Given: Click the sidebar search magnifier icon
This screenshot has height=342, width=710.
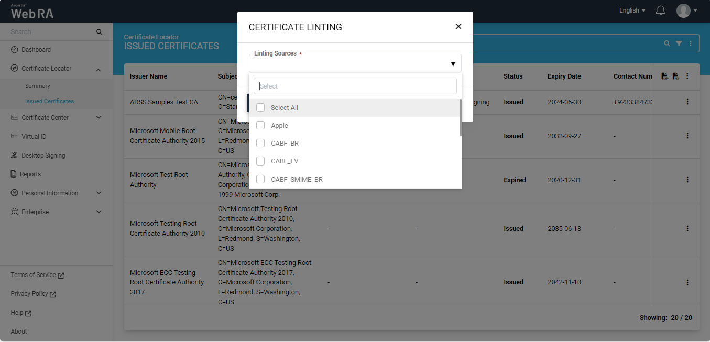Looking at the screenshot, I should pos(100,32).
